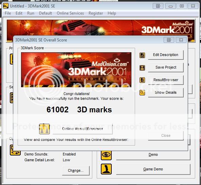Viewport: 201px width, 185px height.
Task: Click the Edit Description document icon
Action: pyautogui.click(x=142, y=55)
